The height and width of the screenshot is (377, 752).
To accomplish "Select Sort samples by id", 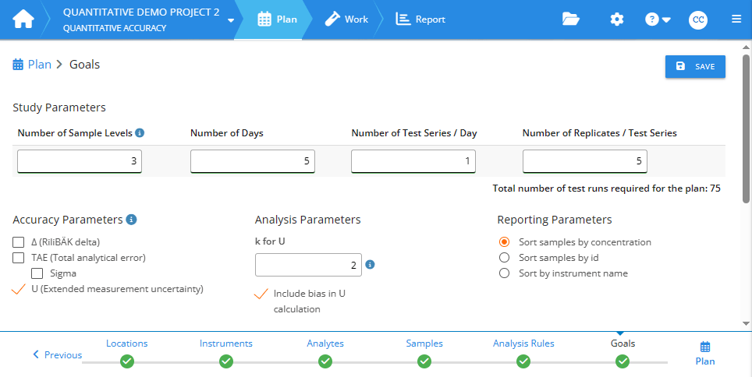I will (x=504, y=258).
